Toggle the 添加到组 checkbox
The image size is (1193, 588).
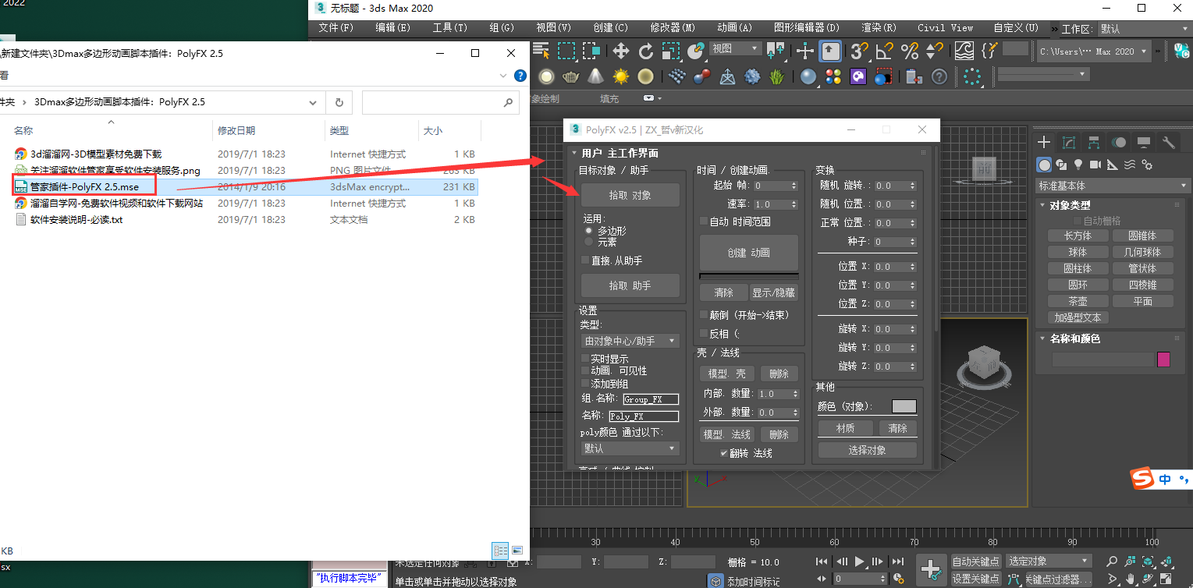(x=586, y=384)
